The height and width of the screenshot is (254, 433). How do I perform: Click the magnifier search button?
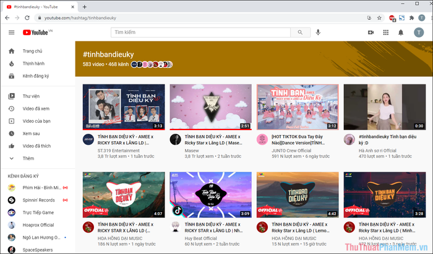pos(300,32)
